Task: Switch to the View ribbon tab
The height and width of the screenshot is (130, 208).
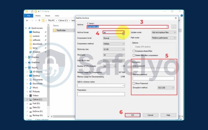Action: [x=57, y=16]
